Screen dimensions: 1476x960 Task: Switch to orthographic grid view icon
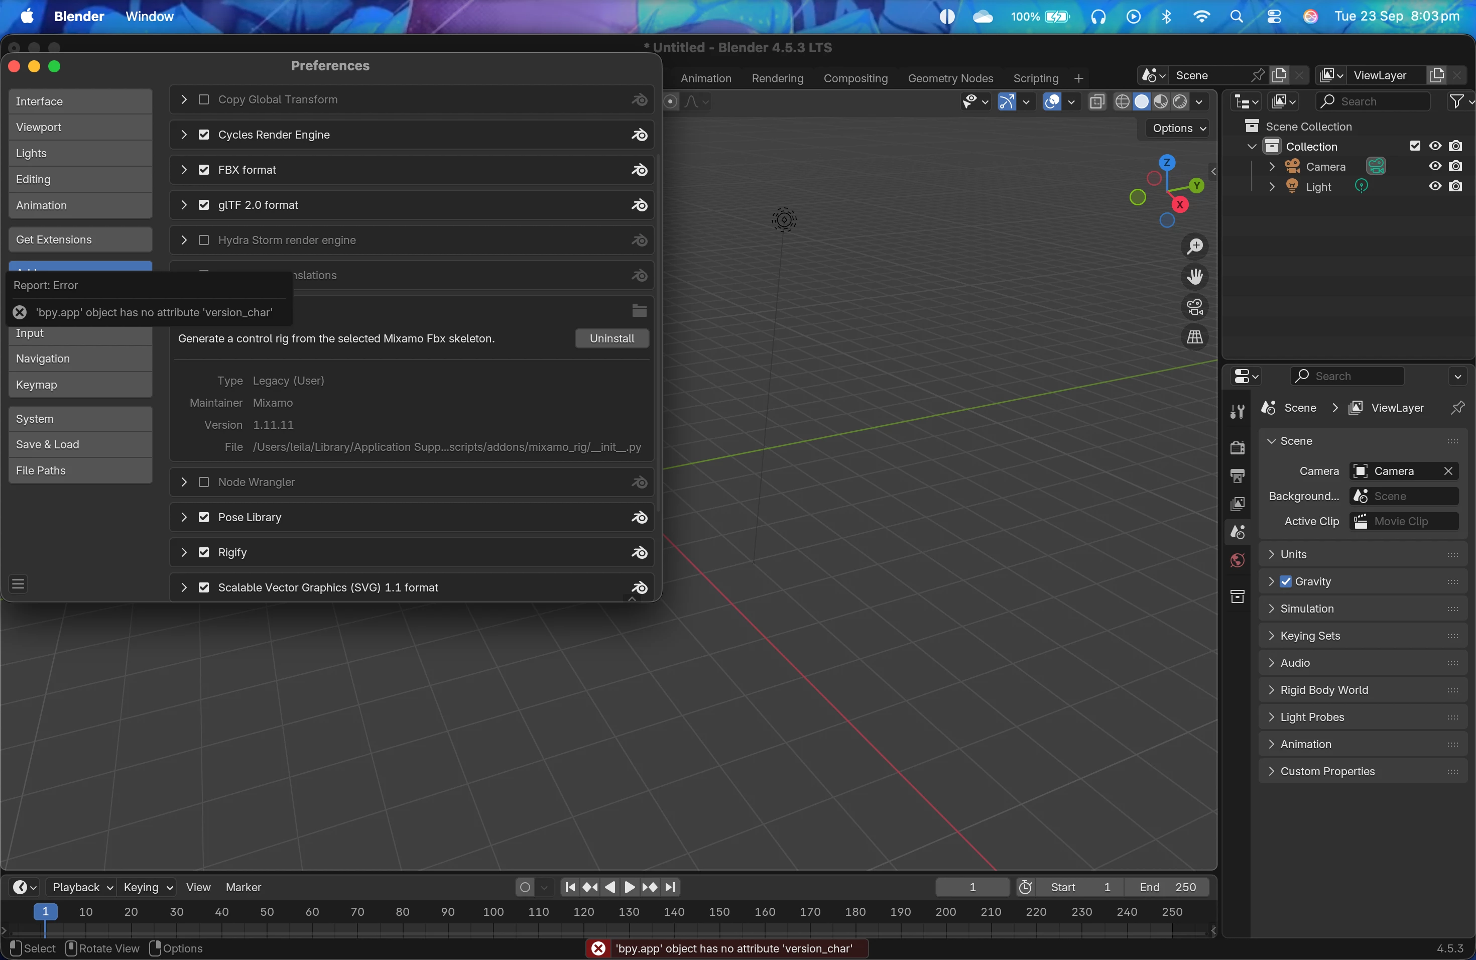pos(1194,337)
